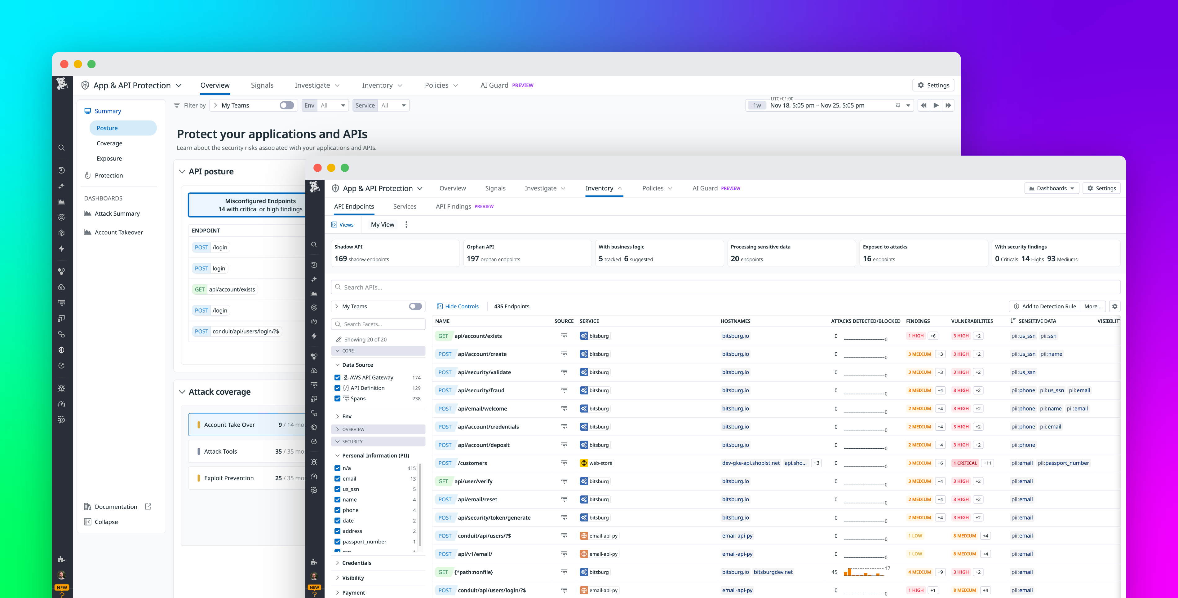This screenshot has height=598, width=1178.
Task: Open the Service All dropdown
Action: 393,105
